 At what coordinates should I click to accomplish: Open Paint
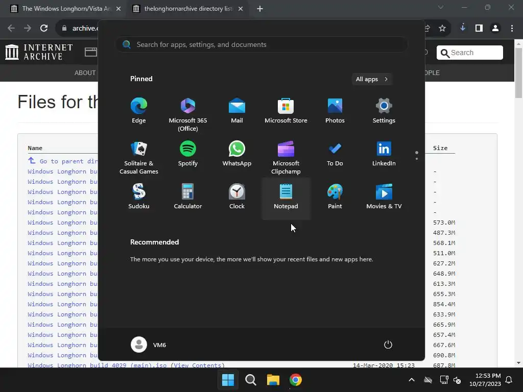(x=335, y=197)
